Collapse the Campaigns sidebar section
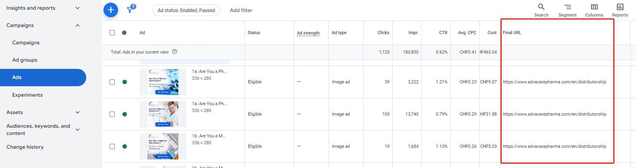The width and height of the screenshot is (636, 168). 78,25
